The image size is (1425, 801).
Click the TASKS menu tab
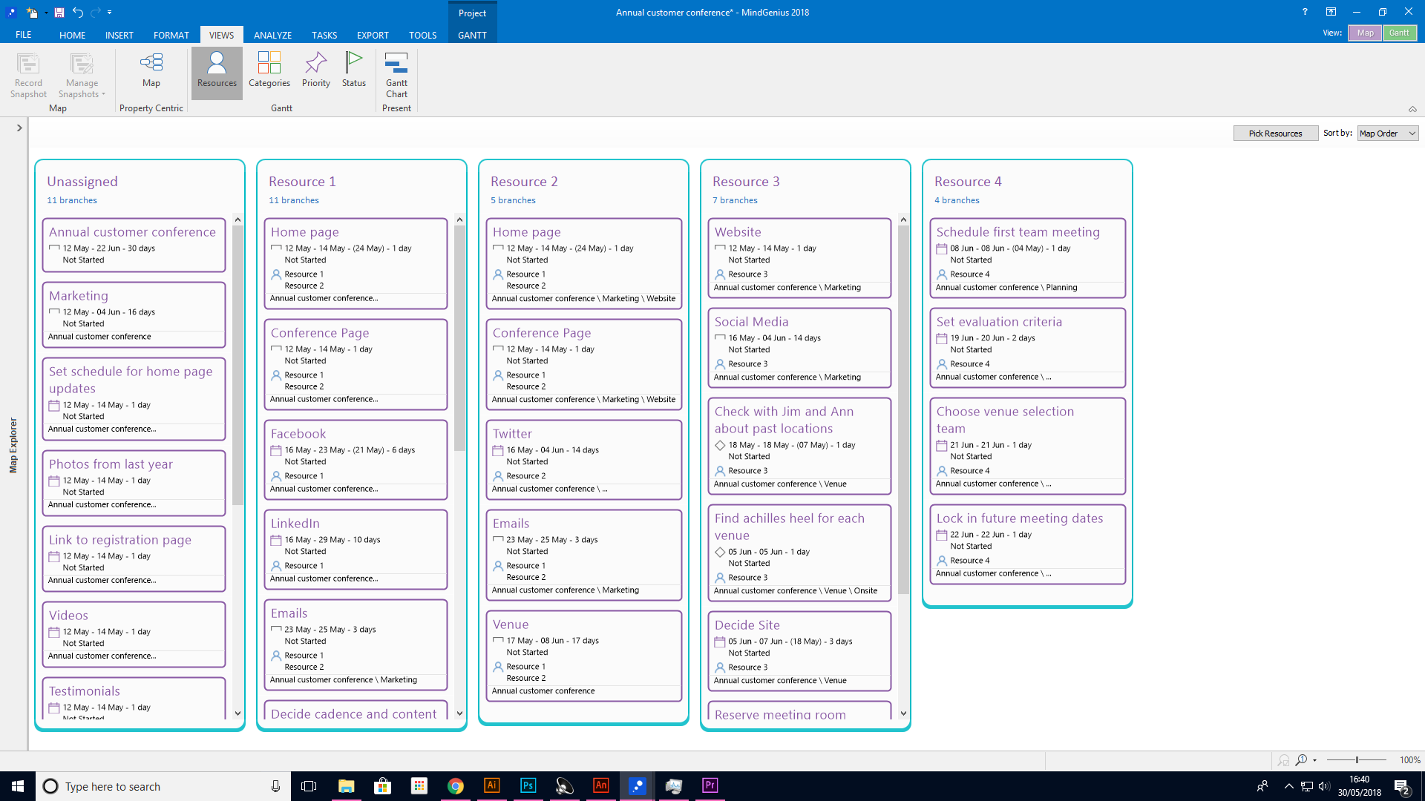coord(324,35)
